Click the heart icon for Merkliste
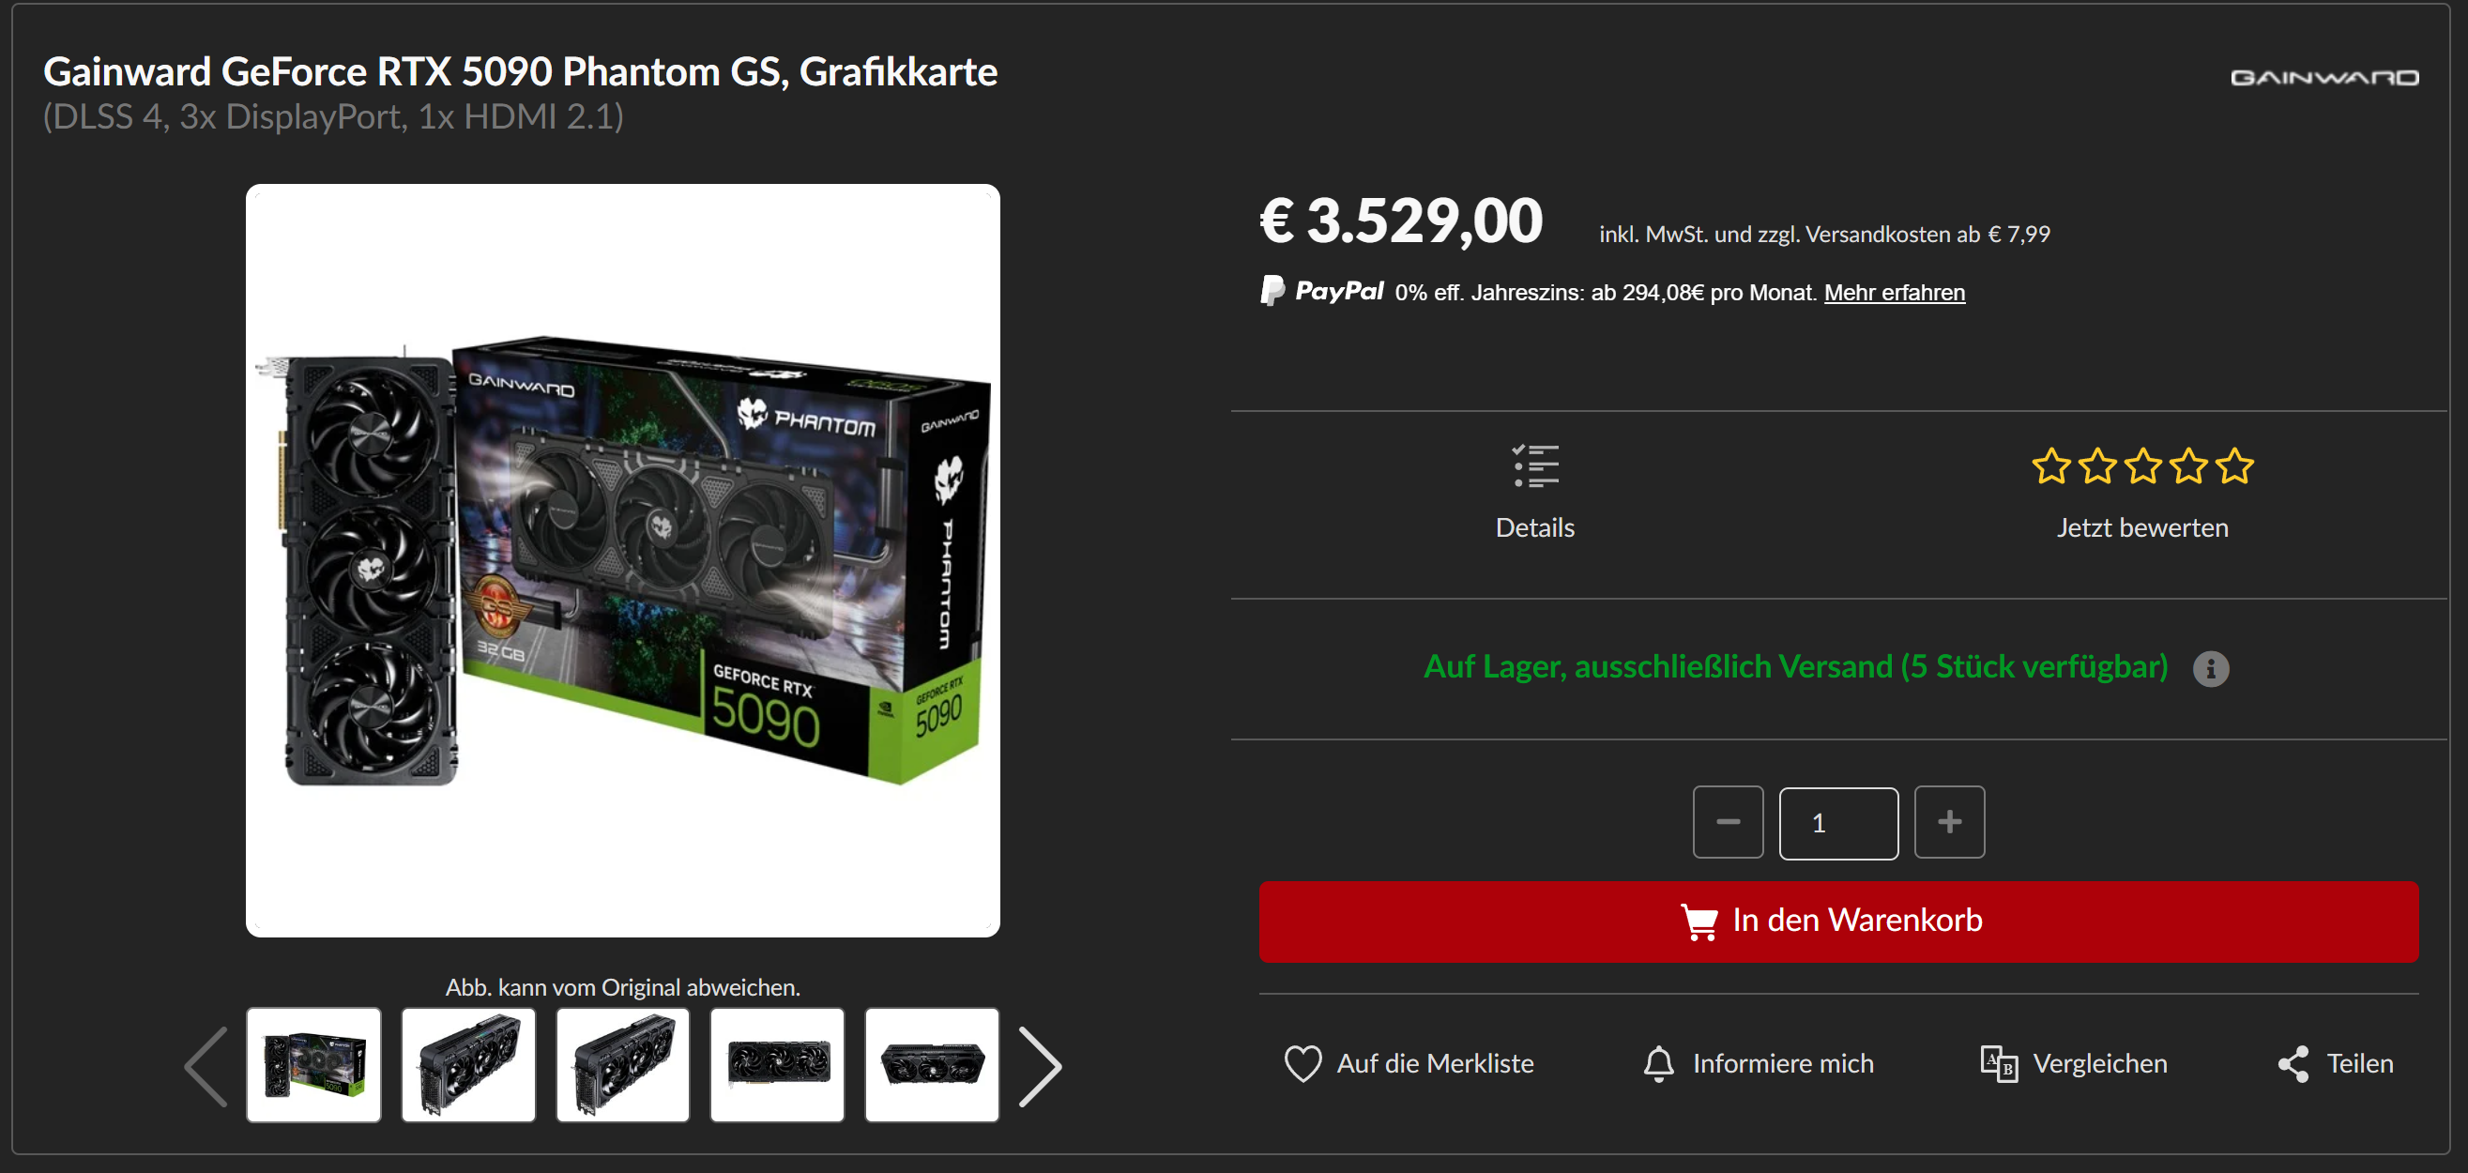Viewport: 2468px width, 1173px height. point(1302,1064)
